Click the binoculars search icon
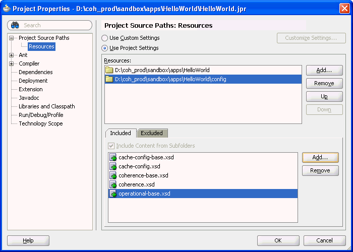 15,25
